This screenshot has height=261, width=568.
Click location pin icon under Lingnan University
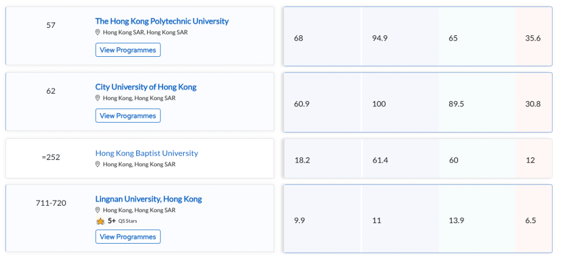97,210
